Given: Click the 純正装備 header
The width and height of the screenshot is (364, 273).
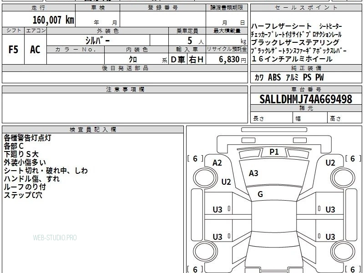Looking at the screenshot, I should pos(306,68).
